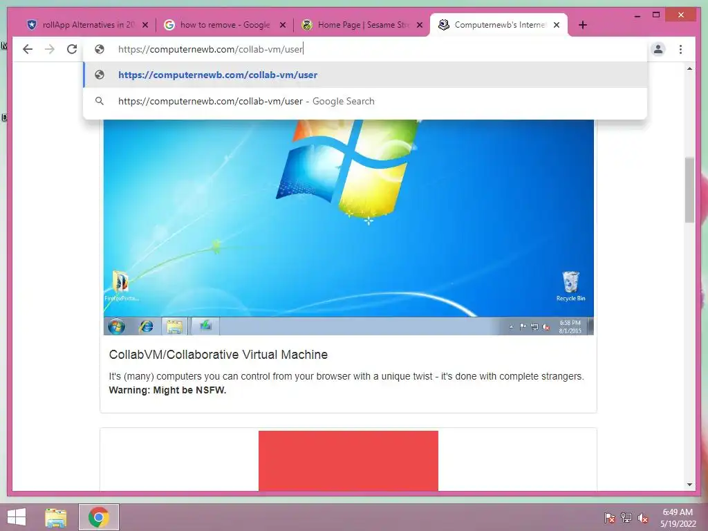The height and width of the screenshot is (531, 708).
Task: Open the taskbar clock 6:49 AM
Action: tap(678, 512)
